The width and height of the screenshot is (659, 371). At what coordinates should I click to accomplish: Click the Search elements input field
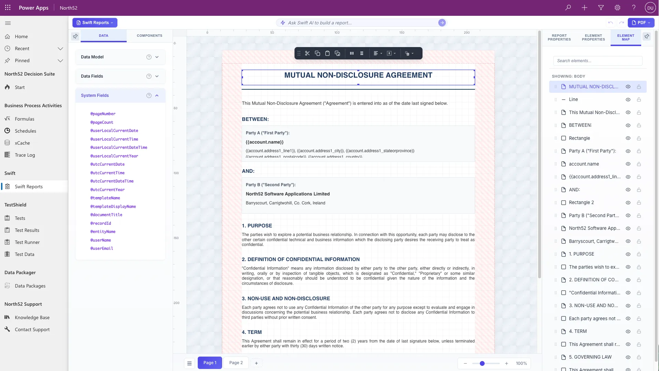(598, 61)
